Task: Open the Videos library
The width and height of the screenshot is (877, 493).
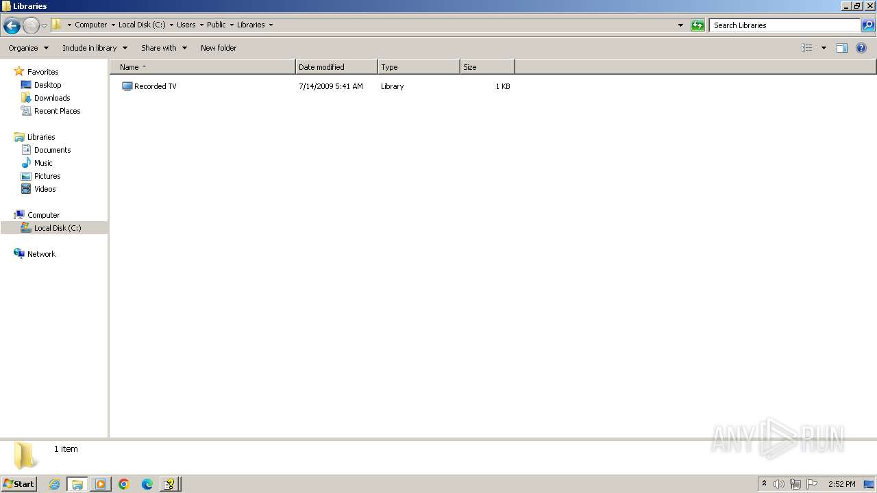Action: click(x=45, y=189)
